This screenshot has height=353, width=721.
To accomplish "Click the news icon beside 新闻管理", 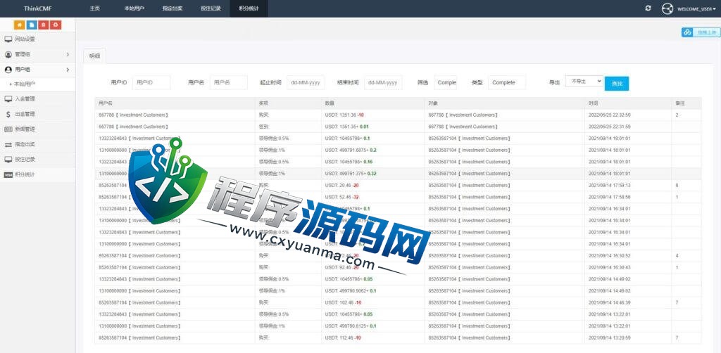I will (8, 129).
